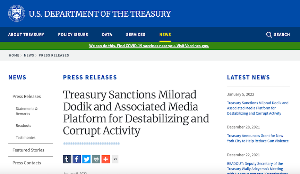Screen dimensions: 300x174
Task: Share article on Twitter
Action: pyautogui.click(x=86, y=159)
